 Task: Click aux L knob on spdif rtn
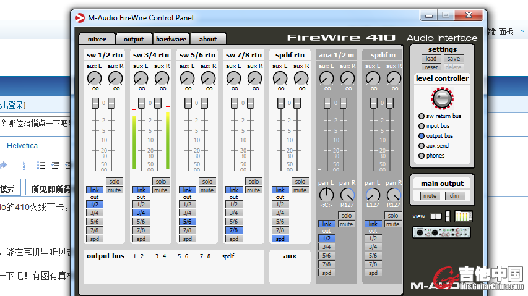(280, 78)
